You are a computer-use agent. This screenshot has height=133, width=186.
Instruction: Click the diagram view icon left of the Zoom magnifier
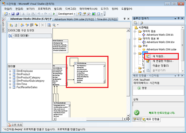coord(49,25)
